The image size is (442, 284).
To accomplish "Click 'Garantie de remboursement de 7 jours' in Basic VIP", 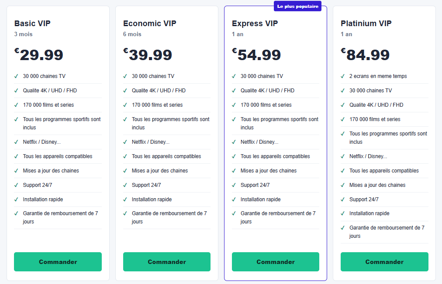I will (x=60, y=217).
